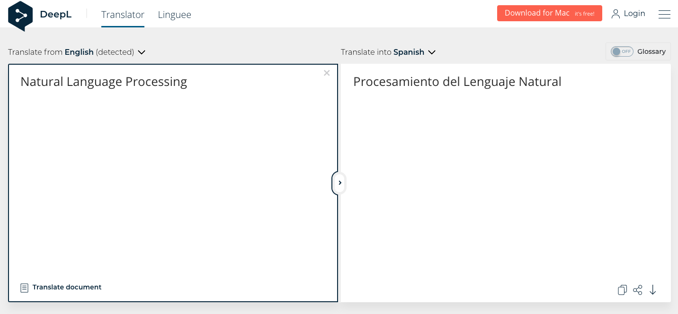Toggle the Glossary switch on
Image resolution: width=678 pixels, height=314 pixels.
[x=622, y=51]
